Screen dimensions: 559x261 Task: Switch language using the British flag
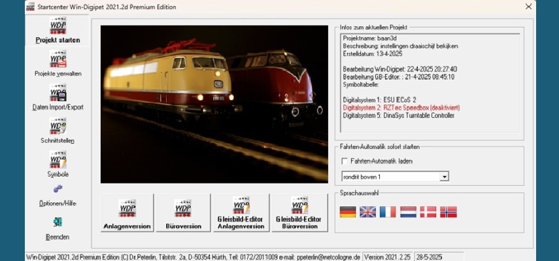pyautogui.click(x=368, y=212)
